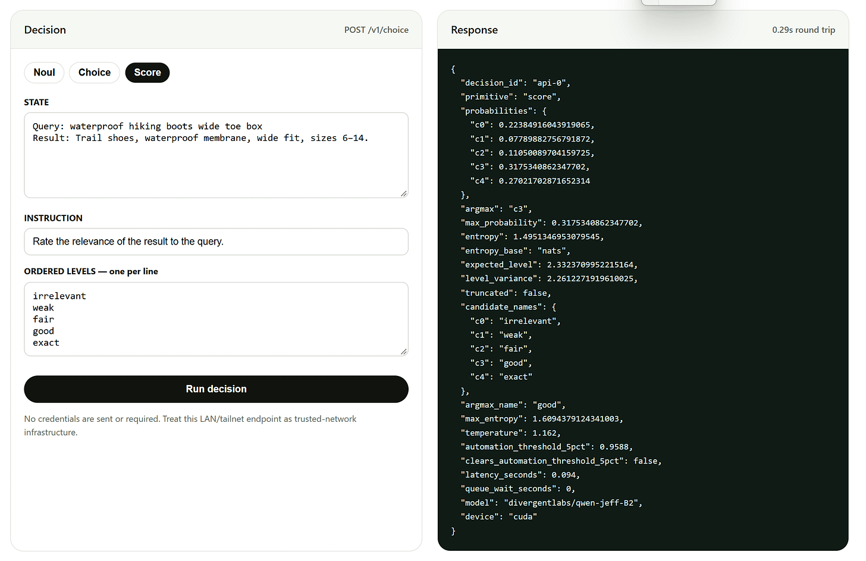Click the clears_automation_threshold_5pct false line

pyautogui.click(x=561, y=461)
